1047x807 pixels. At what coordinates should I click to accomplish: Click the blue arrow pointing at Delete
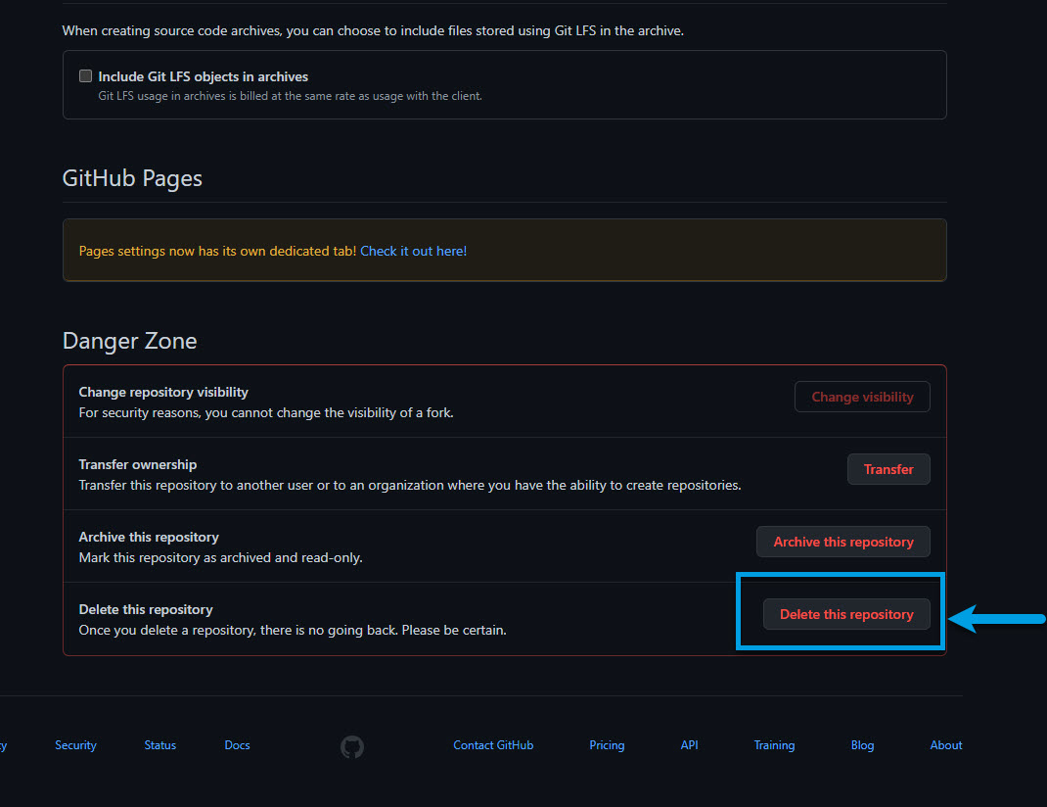[x=996, y=618]
